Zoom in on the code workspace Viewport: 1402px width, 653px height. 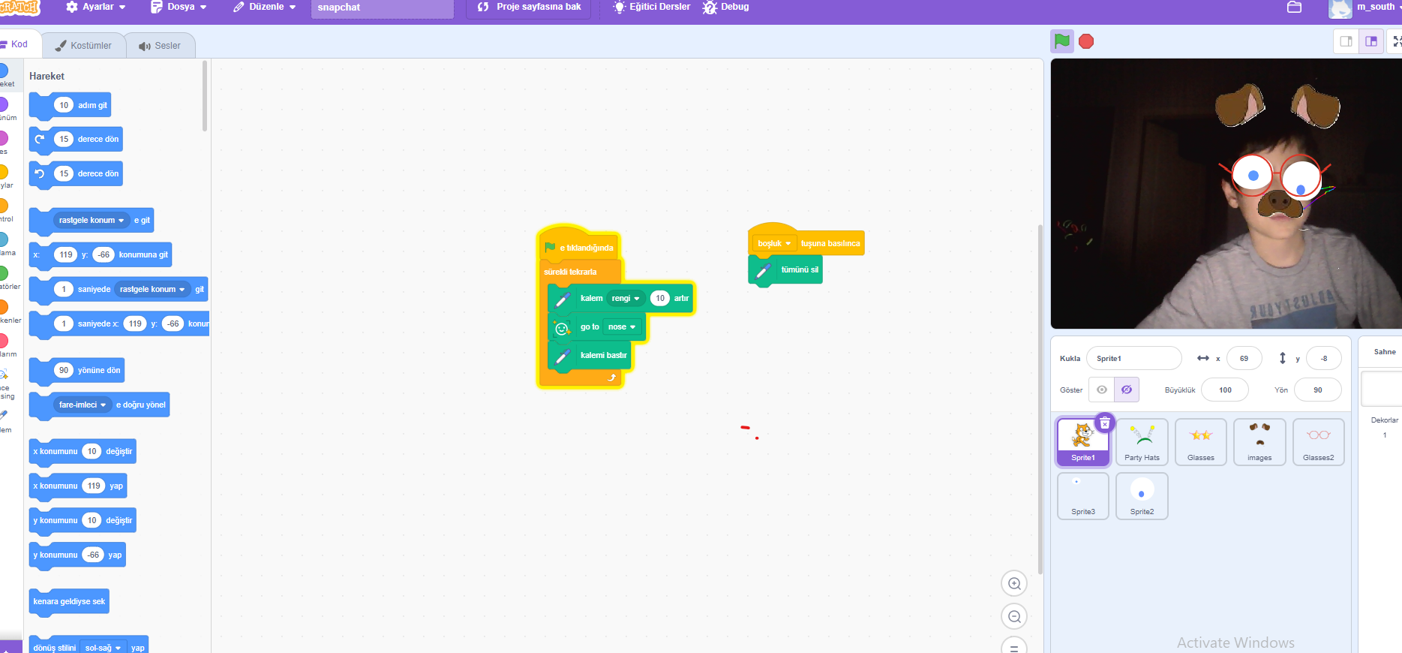point(1014,584)
